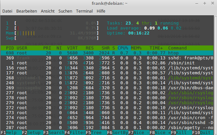Click the Mem usage meter bar
217x135 pixels.
pyautogui.click(x=52, y=33)
